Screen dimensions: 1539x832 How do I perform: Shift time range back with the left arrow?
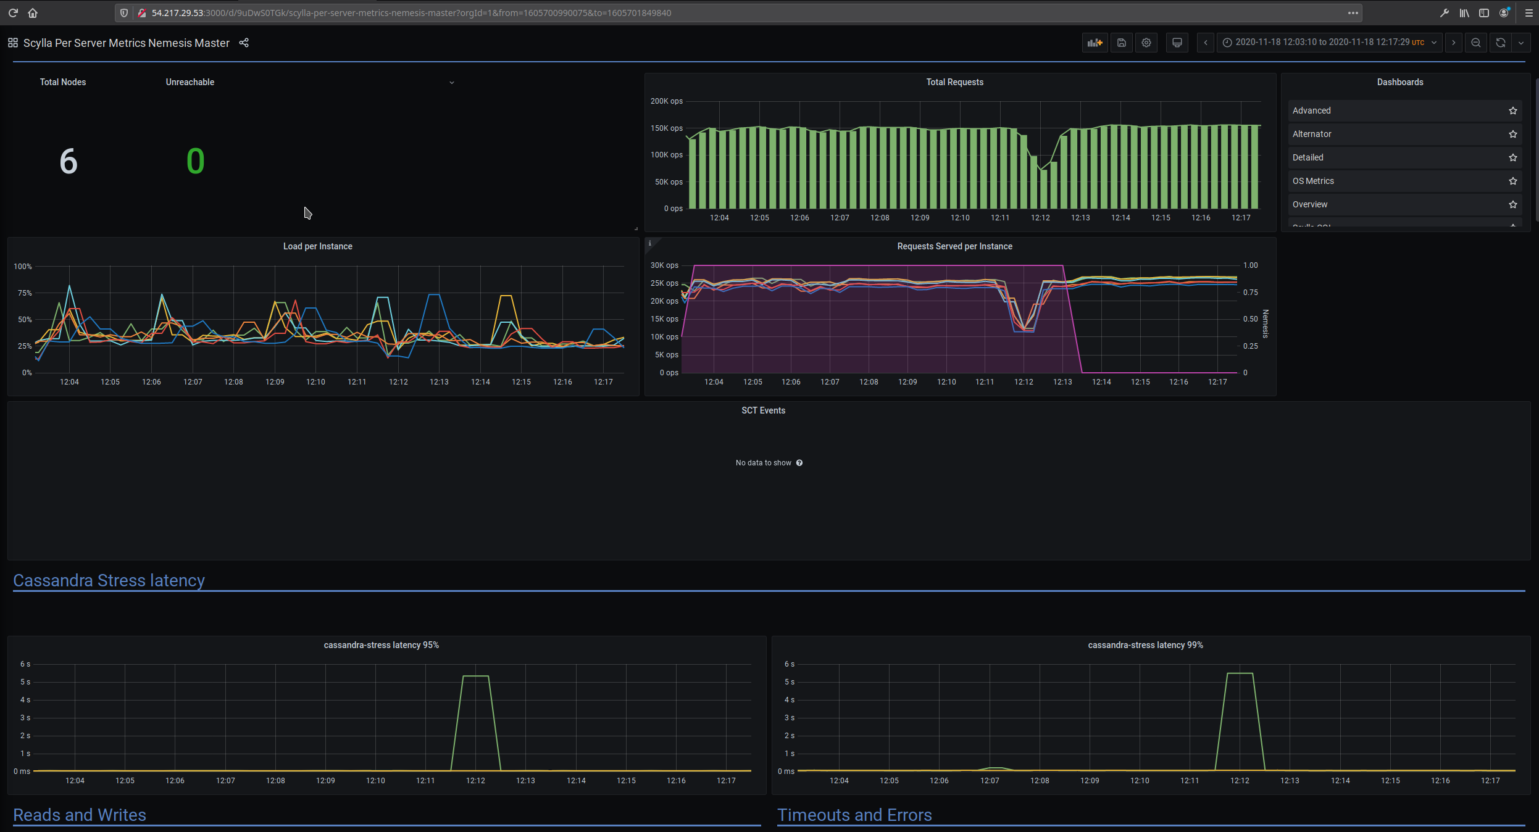click(x=1205, y=43)
